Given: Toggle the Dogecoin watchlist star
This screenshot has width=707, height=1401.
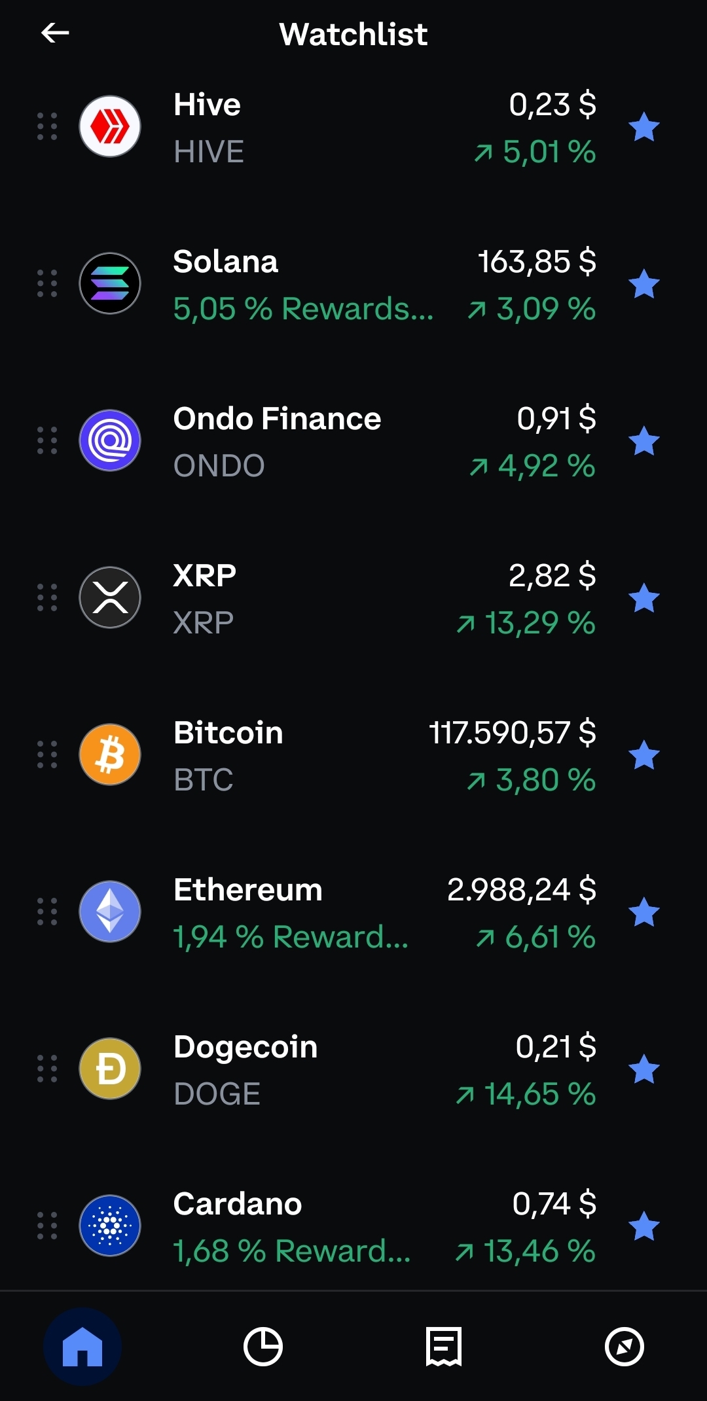Looking at the screenshot, I should [644, 1069].
